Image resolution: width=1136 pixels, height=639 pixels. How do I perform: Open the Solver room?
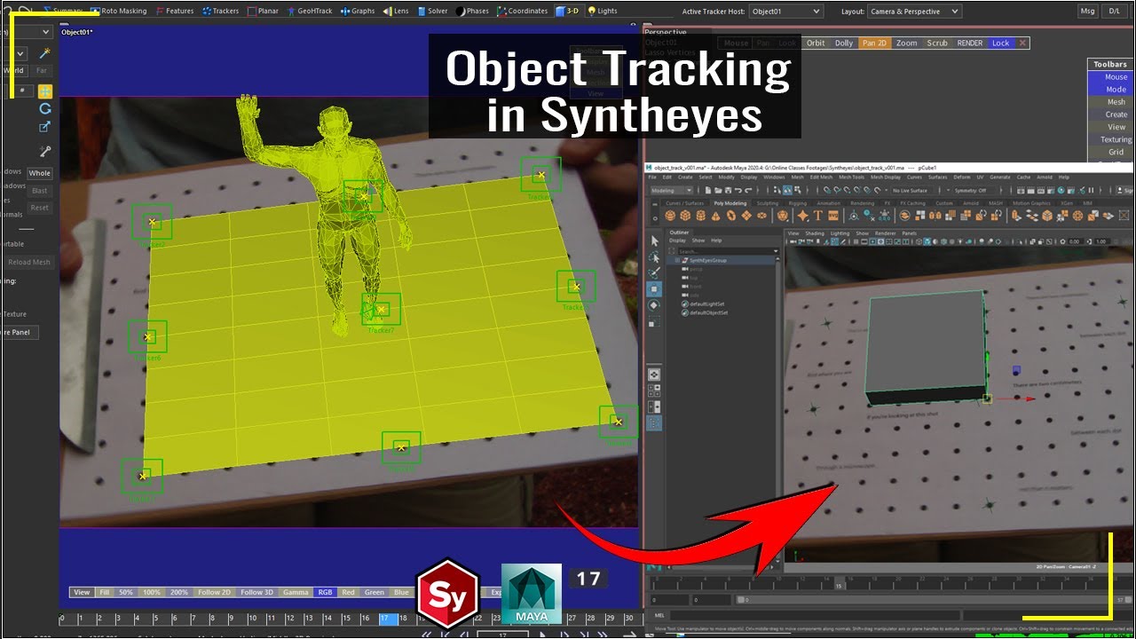coord(432,11)
